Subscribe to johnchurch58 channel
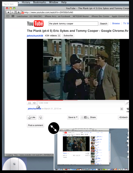 pos(68,36)
